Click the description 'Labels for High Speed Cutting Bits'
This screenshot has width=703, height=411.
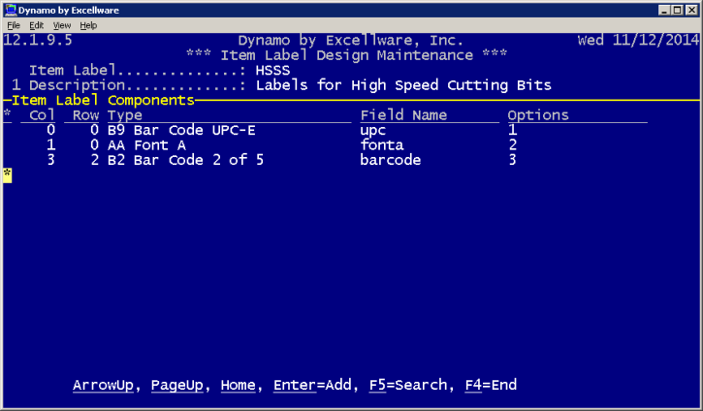click(x=403, y=85)
